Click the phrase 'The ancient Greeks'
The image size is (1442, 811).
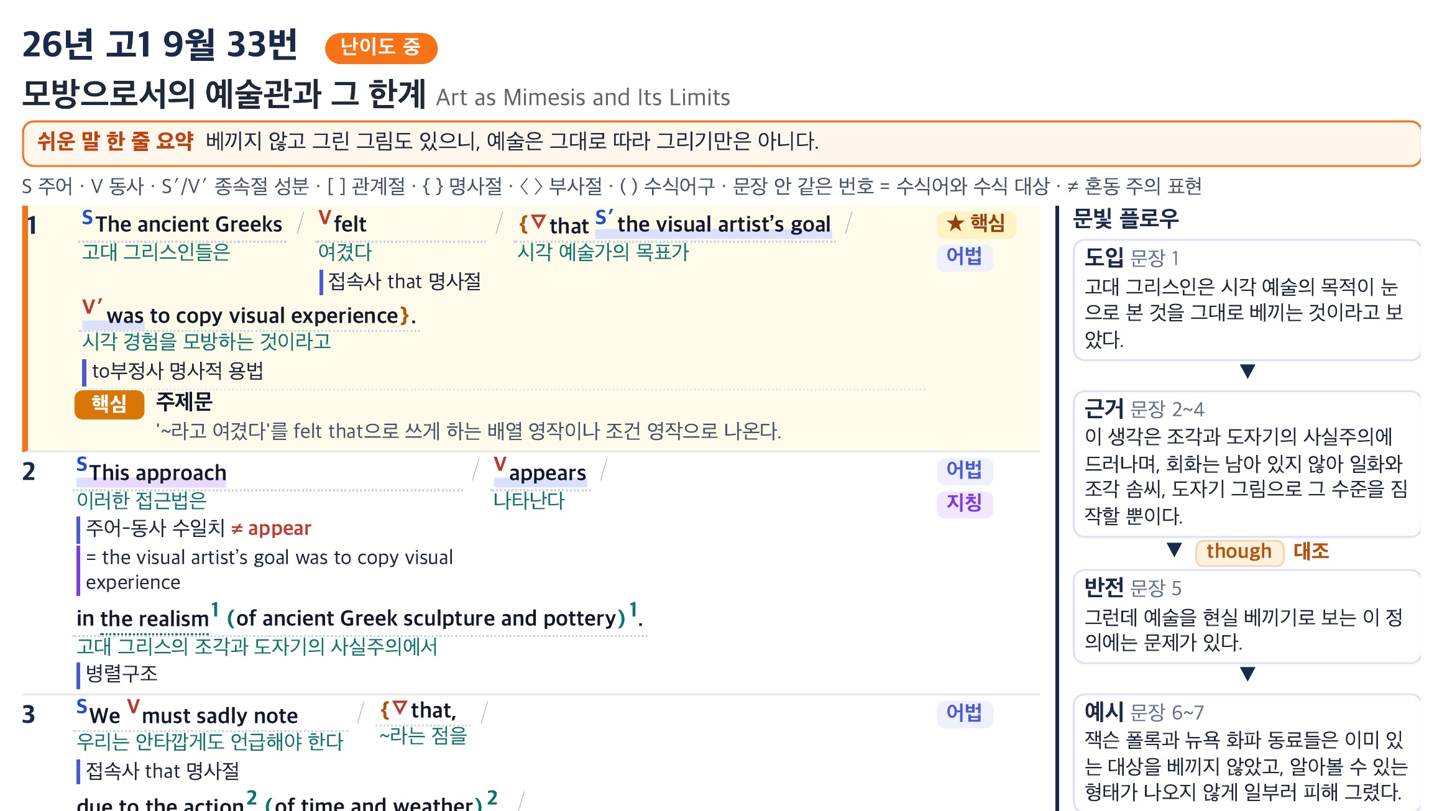coord(189,224)
